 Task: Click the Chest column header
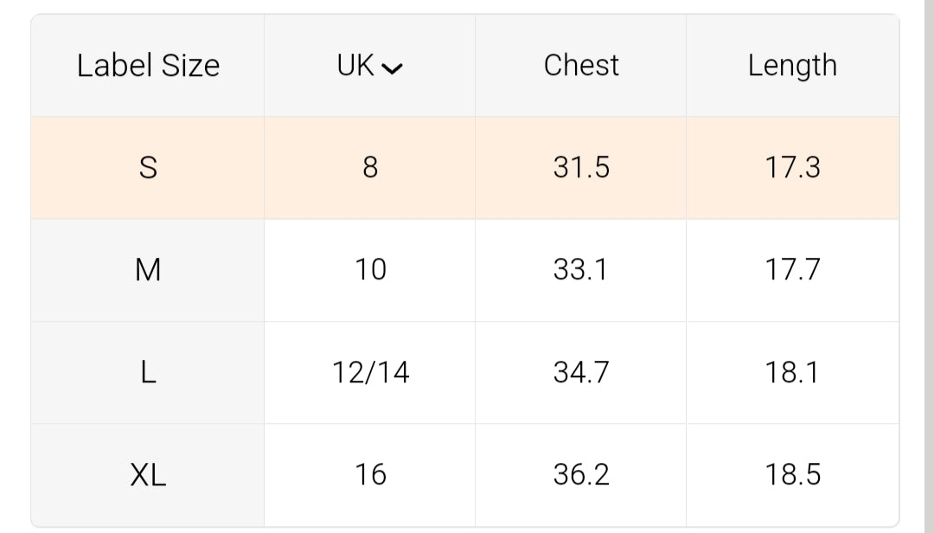pos(581,66)
